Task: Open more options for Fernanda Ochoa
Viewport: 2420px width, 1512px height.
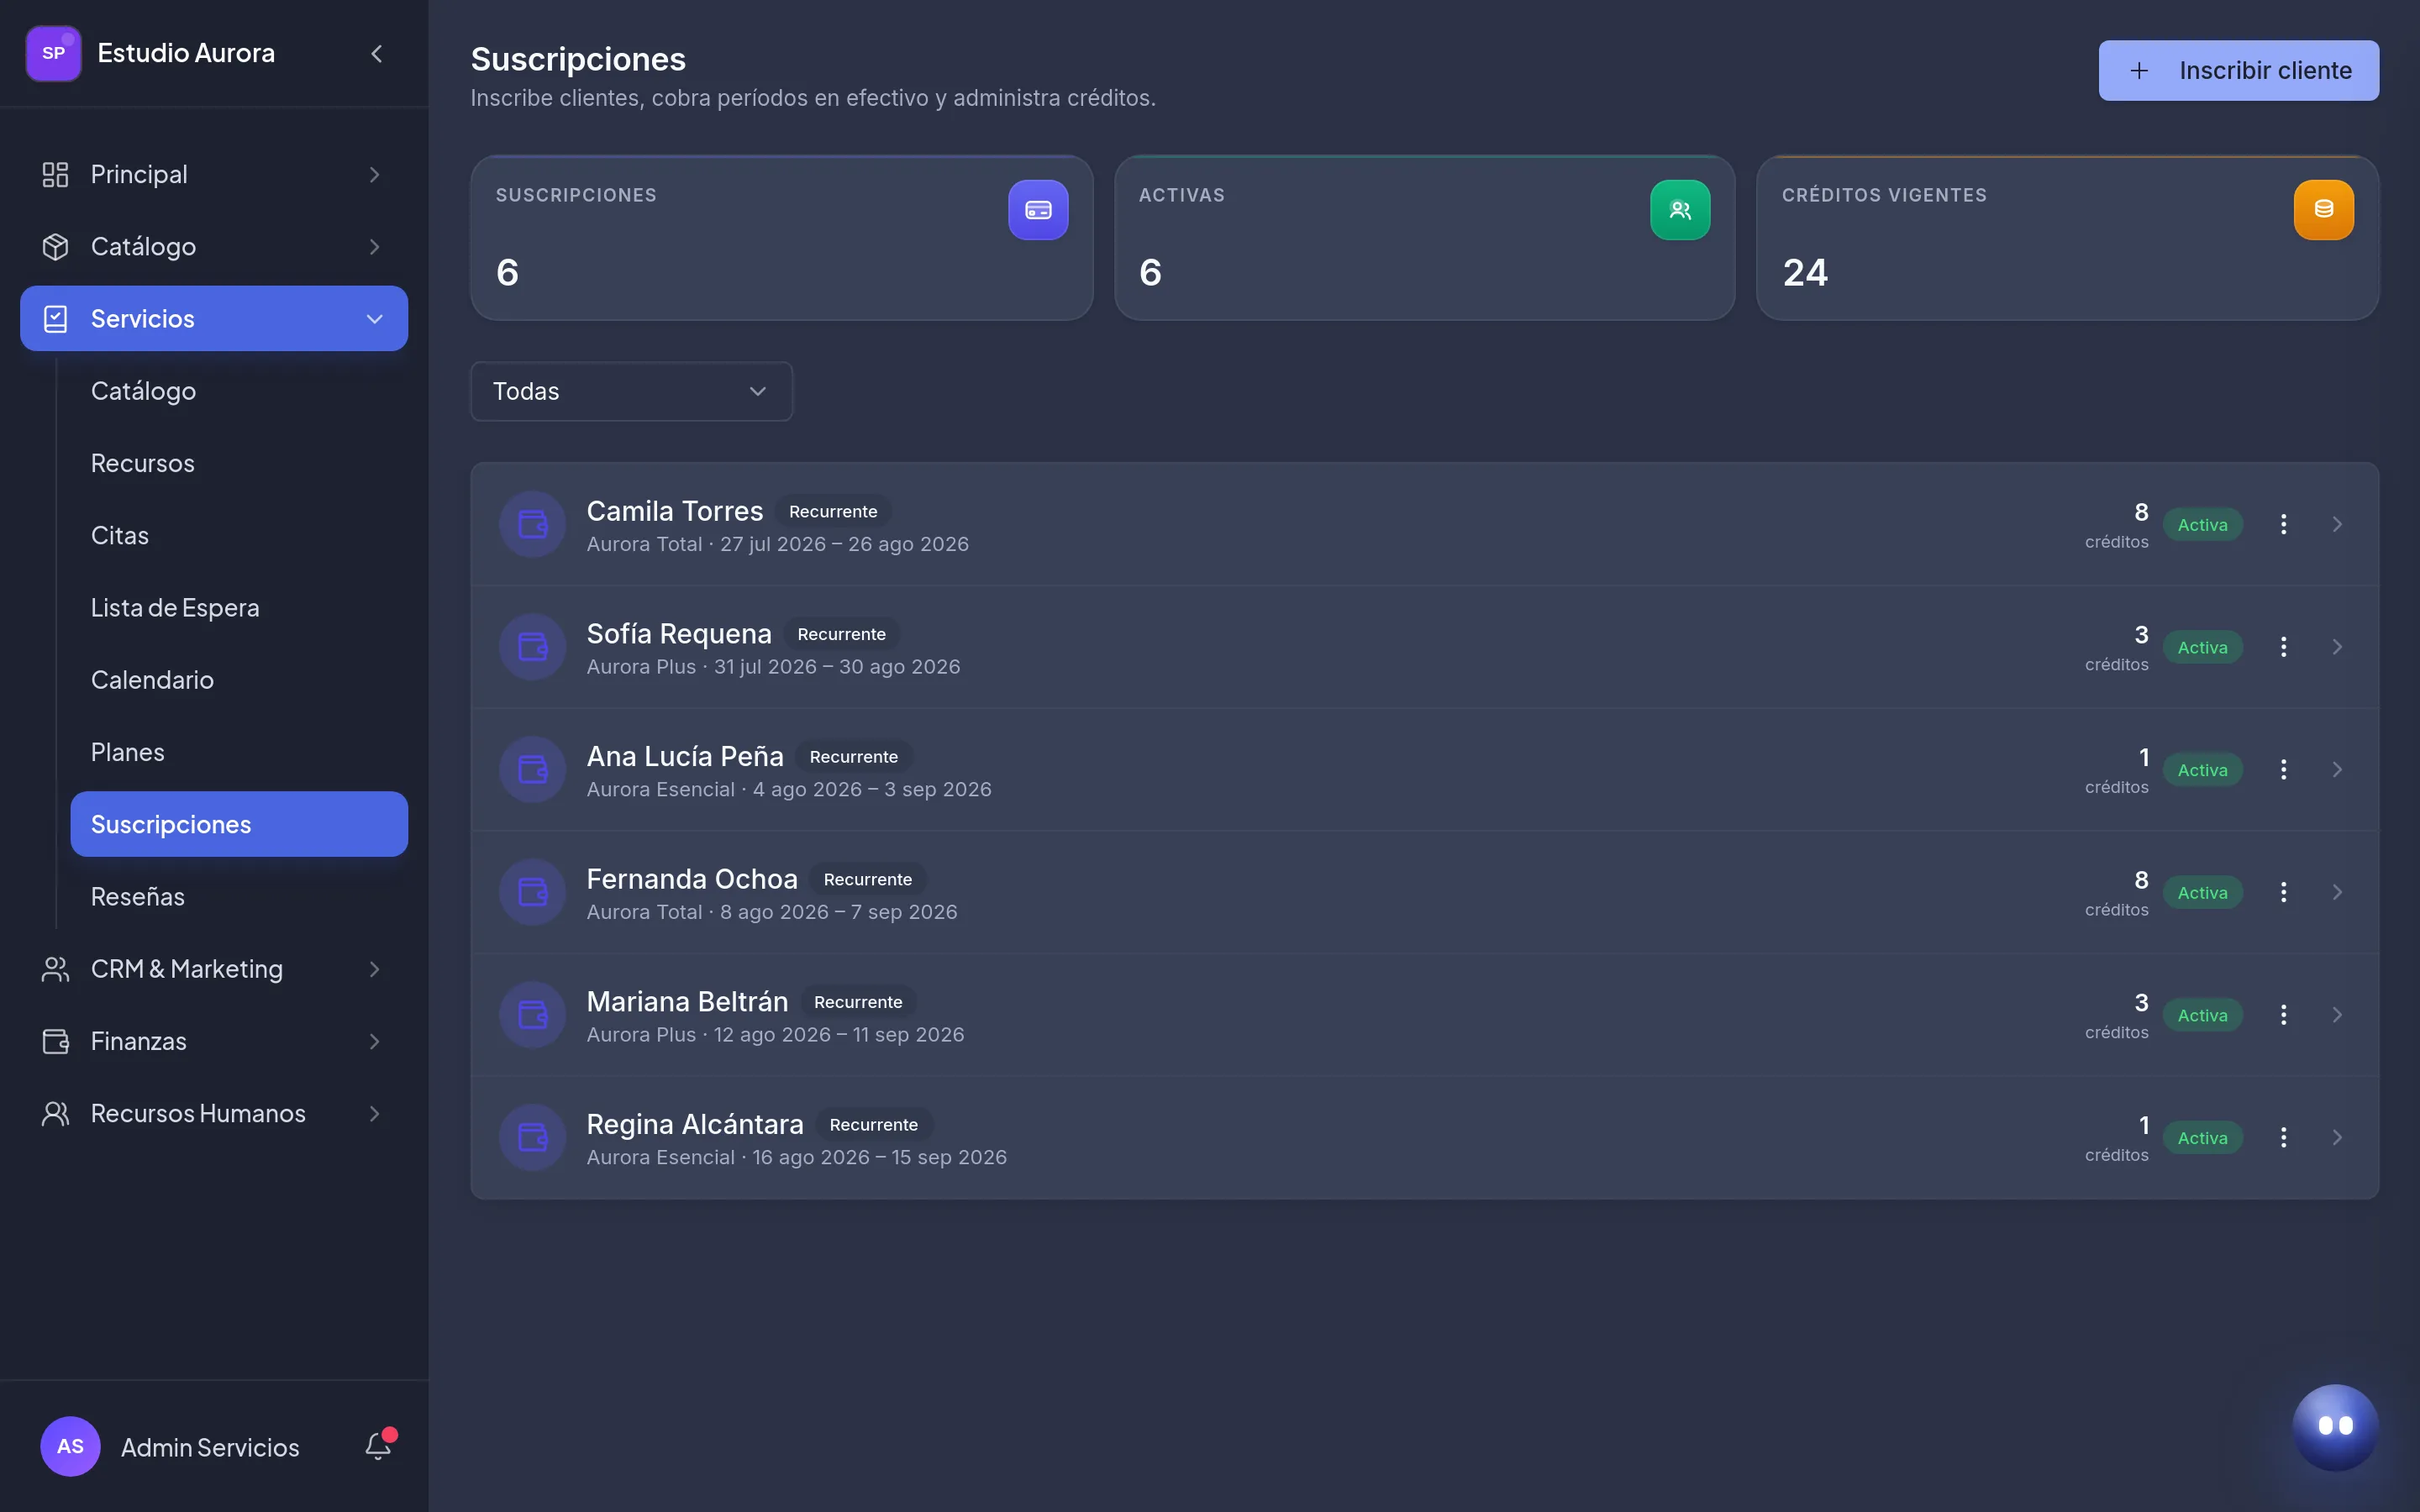Action: tap(2283, 892)
